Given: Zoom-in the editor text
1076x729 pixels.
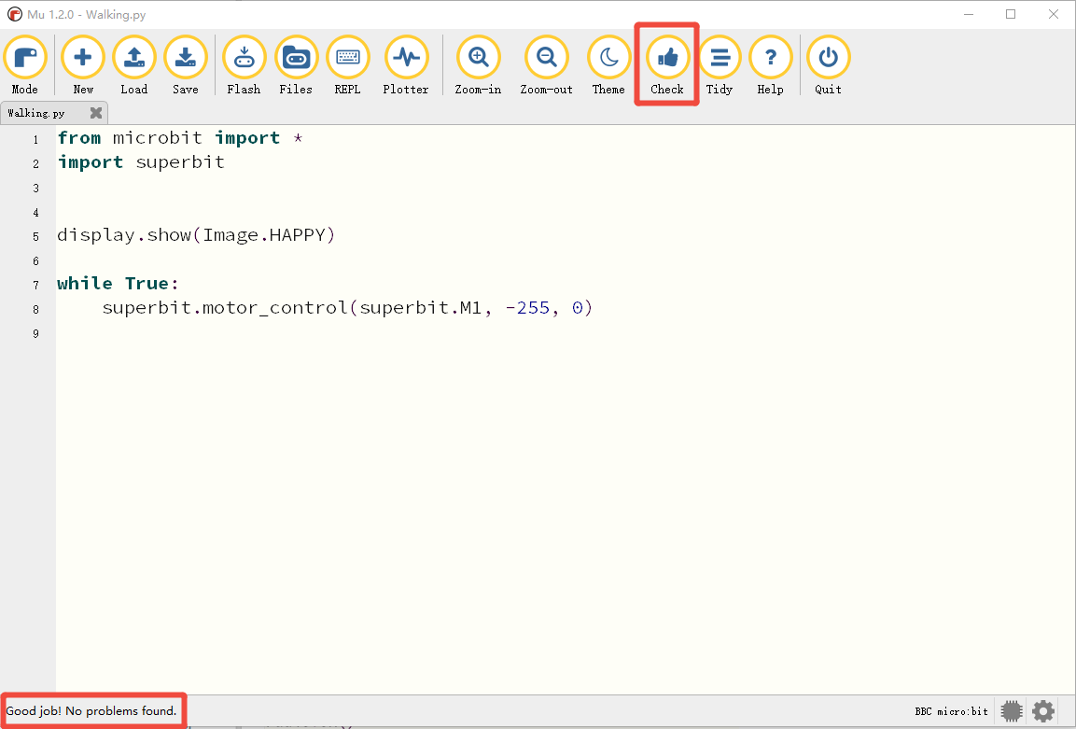Looking at the screenshot, I should pyautogui.click(x=479, y=66).
